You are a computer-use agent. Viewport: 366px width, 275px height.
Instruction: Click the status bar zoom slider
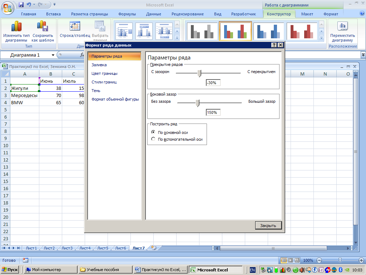coord(340,260)
